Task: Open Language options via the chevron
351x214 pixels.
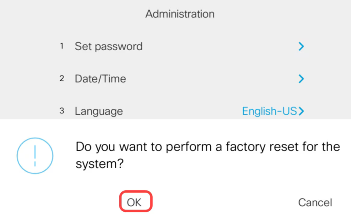Action: pos(301,111)
